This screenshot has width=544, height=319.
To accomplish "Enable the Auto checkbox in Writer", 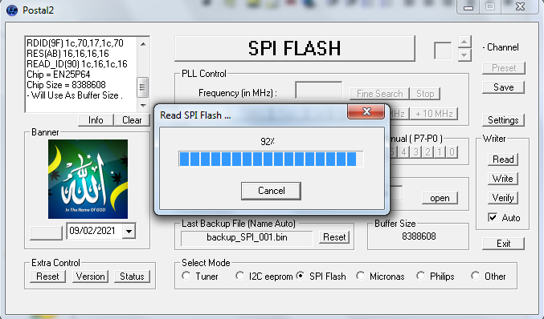I will pyautogui.click(x=493, y=217).
